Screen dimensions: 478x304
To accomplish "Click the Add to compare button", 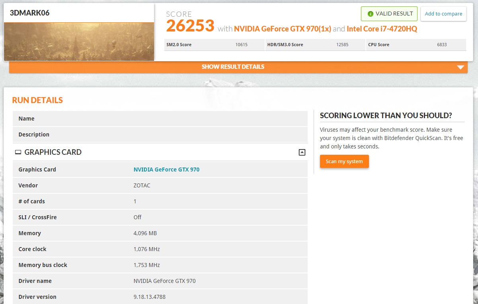I will [x=443, y=14].
